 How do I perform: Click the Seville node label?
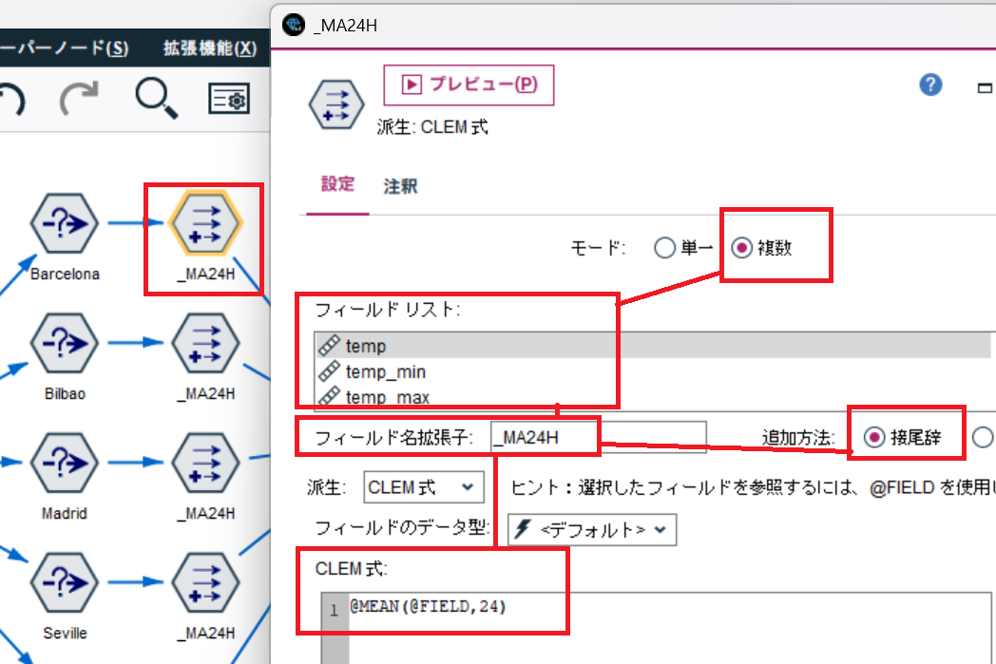[x=65, y=633]
